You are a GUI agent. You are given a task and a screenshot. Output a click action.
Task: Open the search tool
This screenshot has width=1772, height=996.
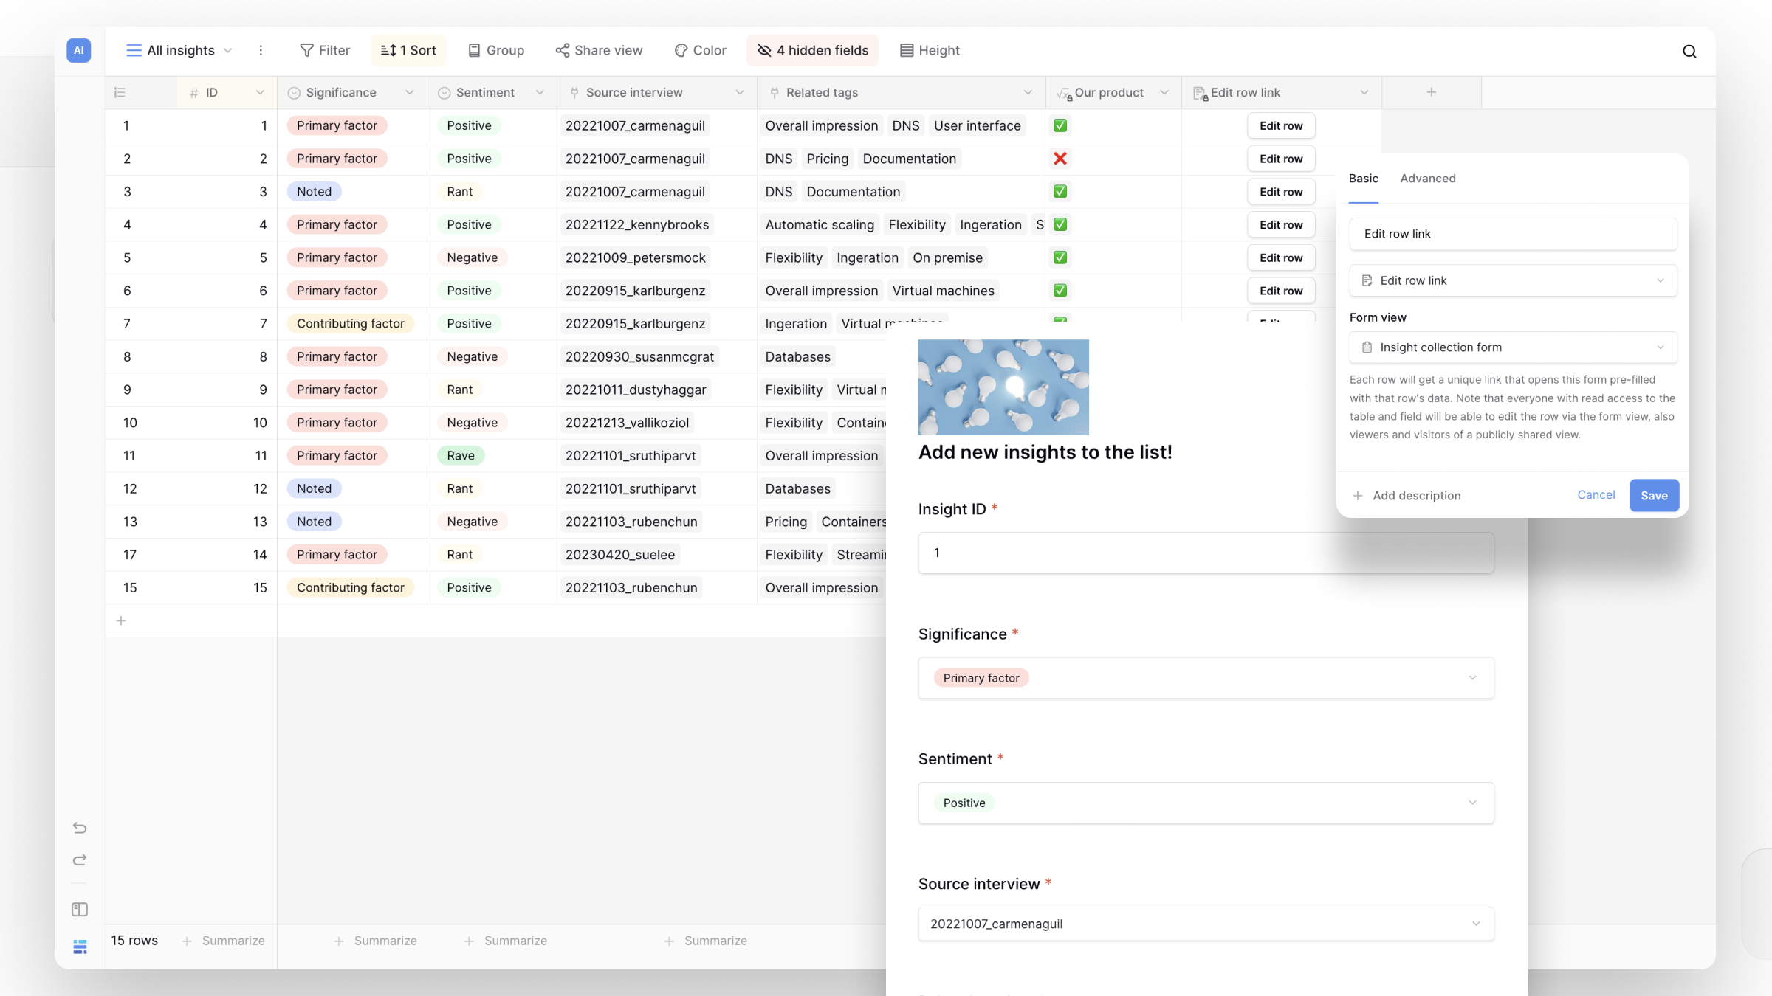pos(1689,51)
